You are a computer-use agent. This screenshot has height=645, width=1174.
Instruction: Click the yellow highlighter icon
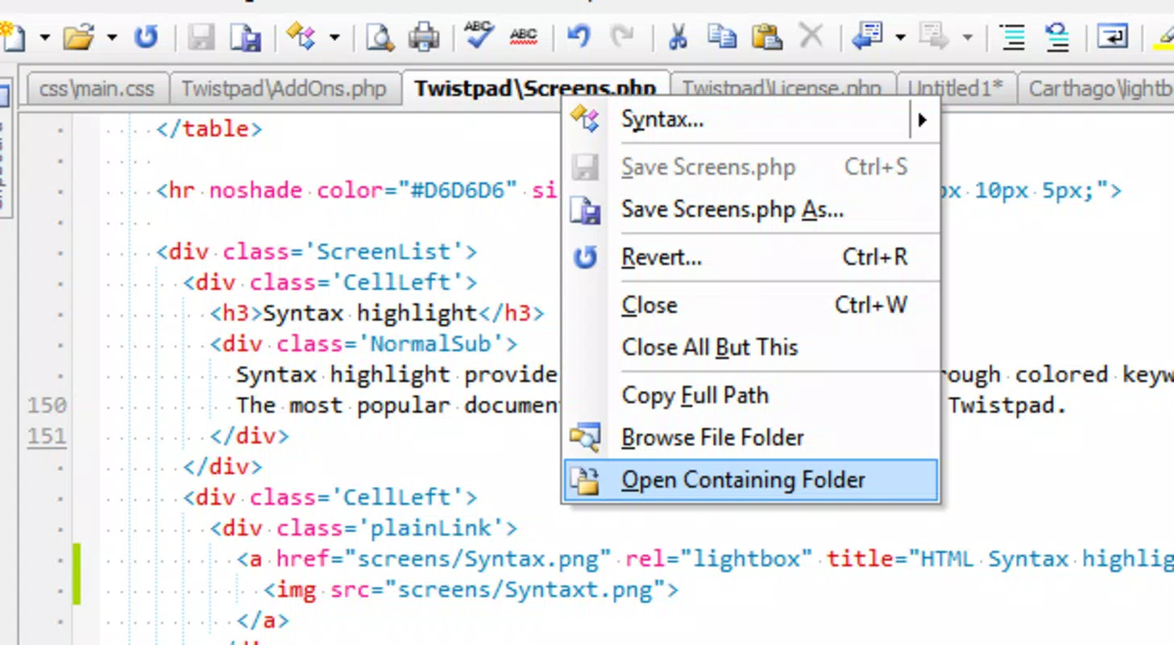pos(1164,37)
